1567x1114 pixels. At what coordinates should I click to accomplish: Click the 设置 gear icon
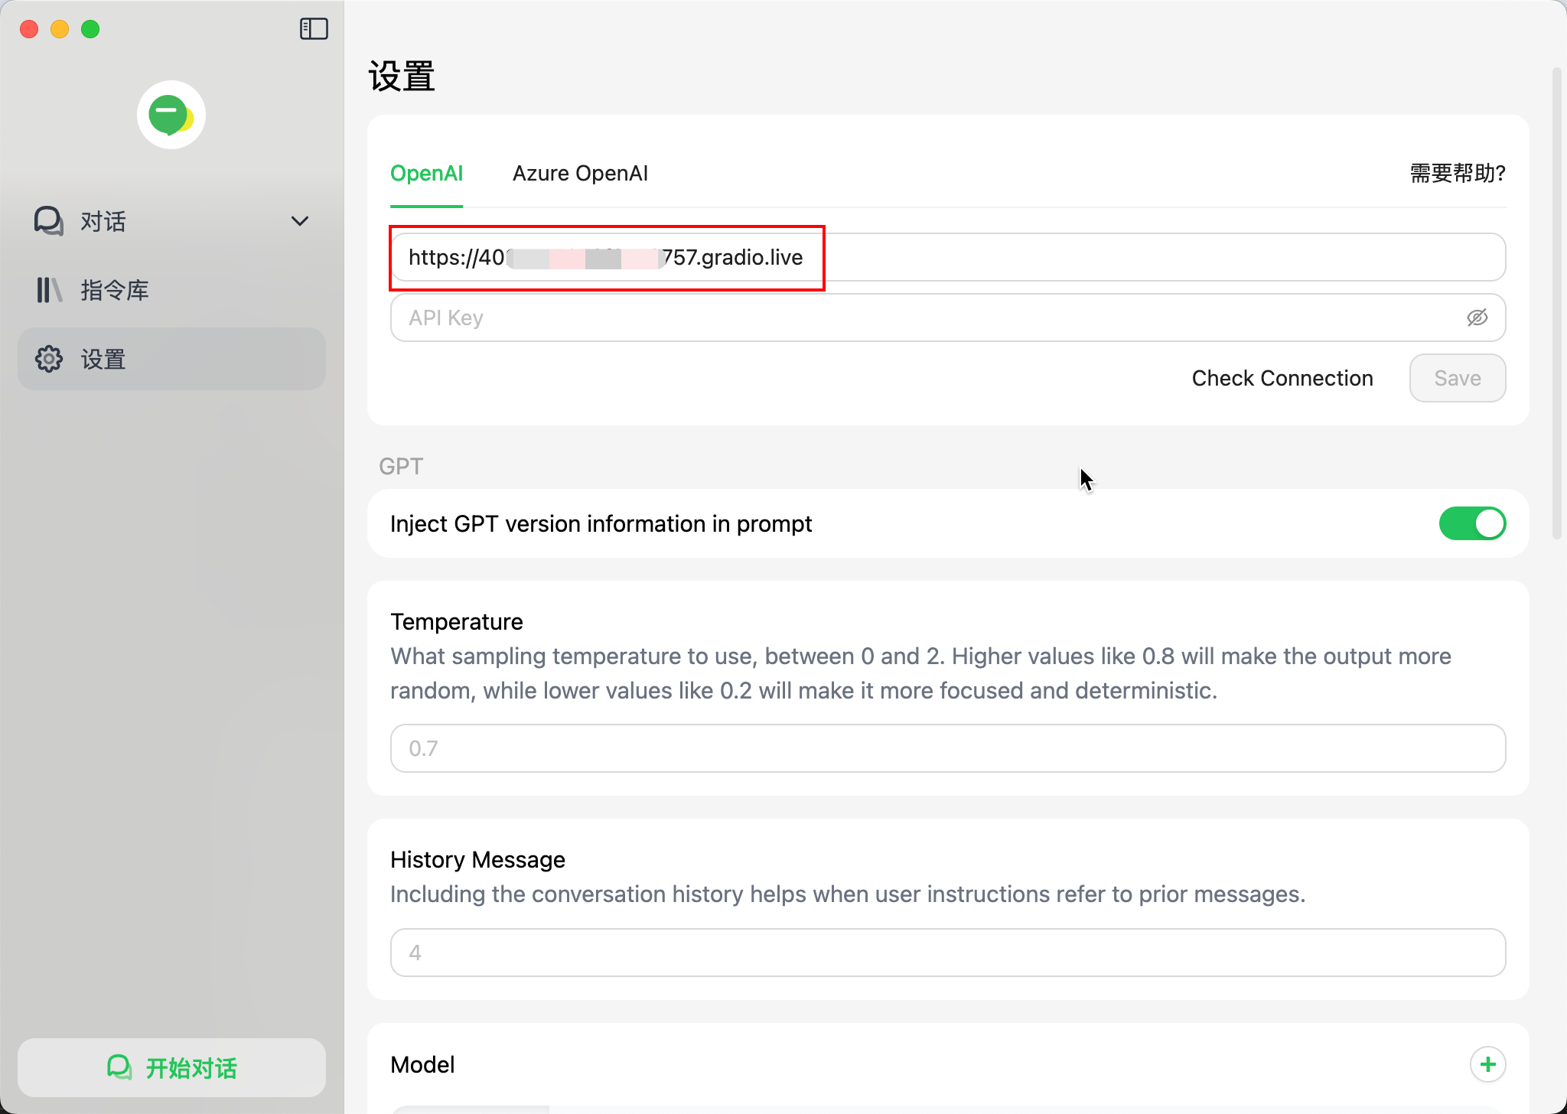(49, 359)
